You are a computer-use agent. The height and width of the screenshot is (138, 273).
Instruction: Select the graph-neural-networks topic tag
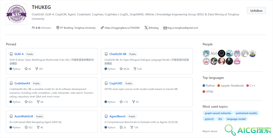[218, 113]
